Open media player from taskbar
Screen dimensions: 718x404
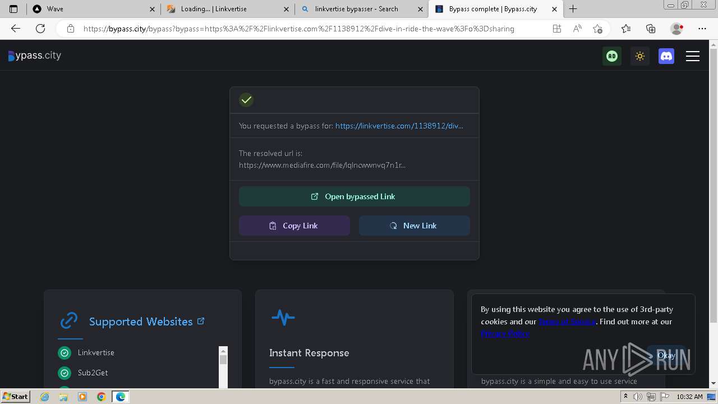point(82,397)
